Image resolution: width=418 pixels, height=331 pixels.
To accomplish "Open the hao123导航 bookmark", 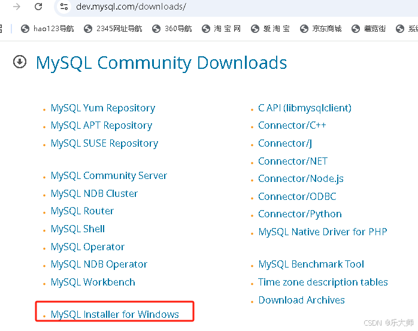I will [47, 29].
